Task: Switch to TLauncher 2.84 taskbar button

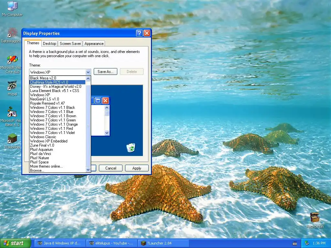Action: pyautogui.click(x=163, y=243)
